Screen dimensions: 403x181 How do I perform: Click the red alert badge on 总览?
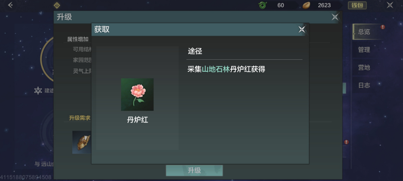[x=383, y=27]
